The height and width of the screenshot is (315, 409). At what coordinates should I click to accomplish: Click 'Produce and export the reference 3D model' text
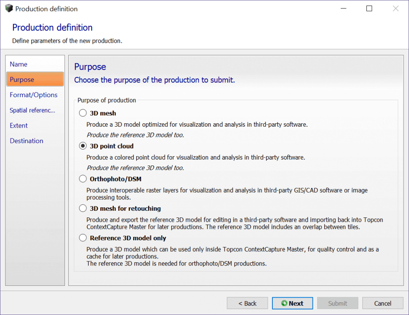point(235,223)
